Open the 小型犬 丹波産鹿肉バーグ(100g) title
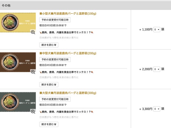Screen dimensions: 171x128 tap(68, 13)
